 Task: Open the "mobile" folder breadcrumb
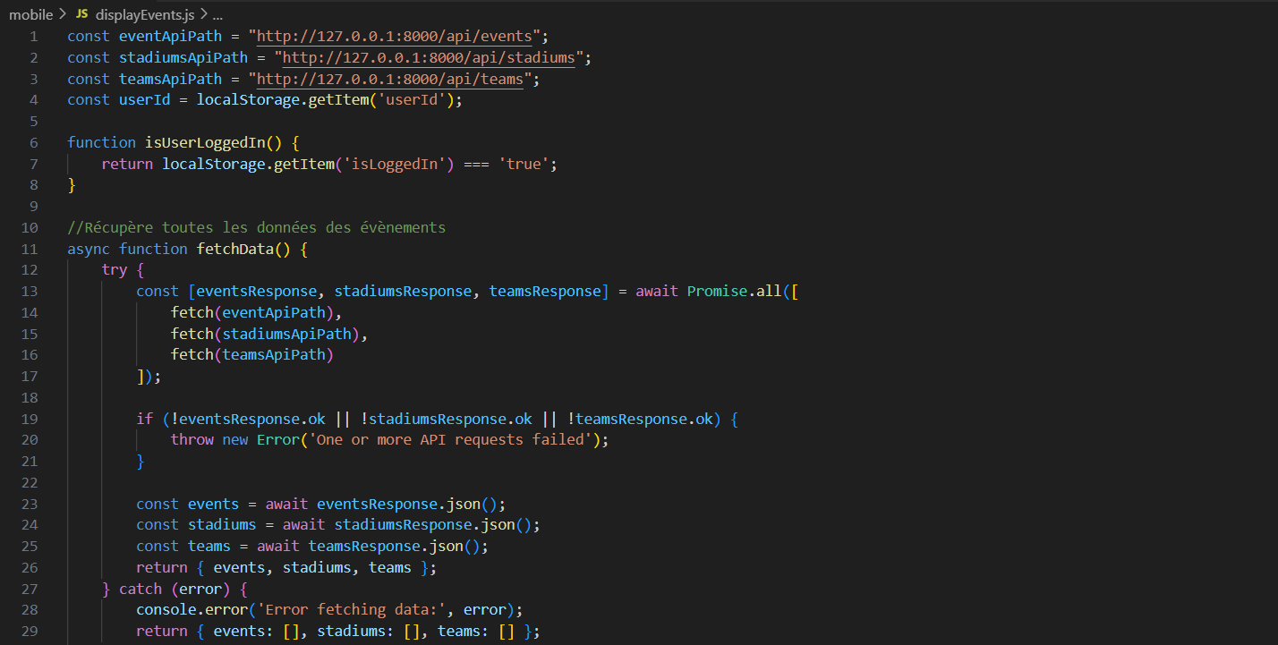pyautogui.click(x=31, y=14)
